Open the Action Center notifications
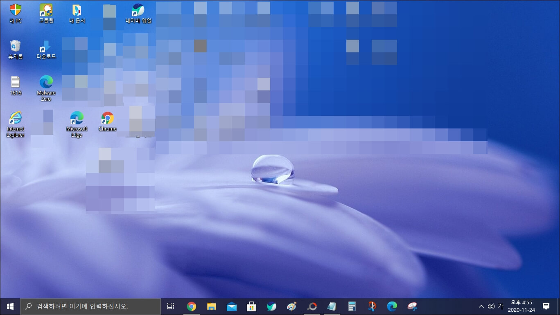The height and width of the screenshot is (315, 560). coord(546,306)
